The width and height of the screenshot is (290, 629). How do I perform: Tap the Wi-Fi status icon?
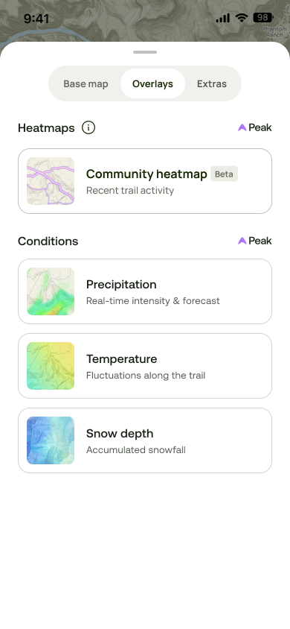(x=241, y=18)
